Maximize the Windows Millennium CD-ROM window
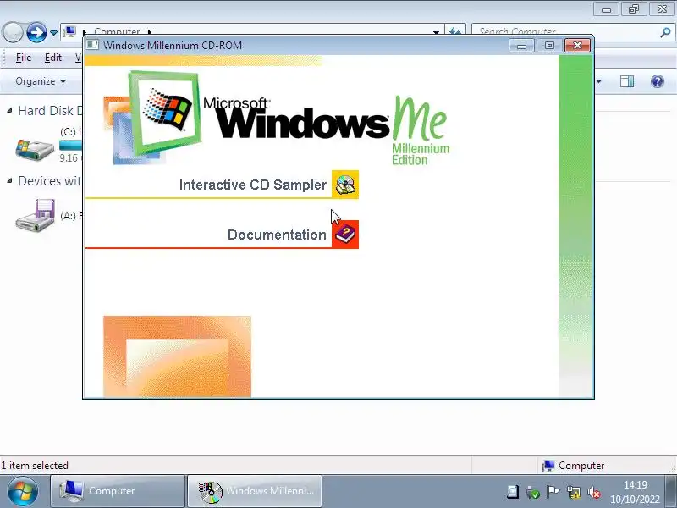Viewport: 677px width, 508px height. [549, 46]
